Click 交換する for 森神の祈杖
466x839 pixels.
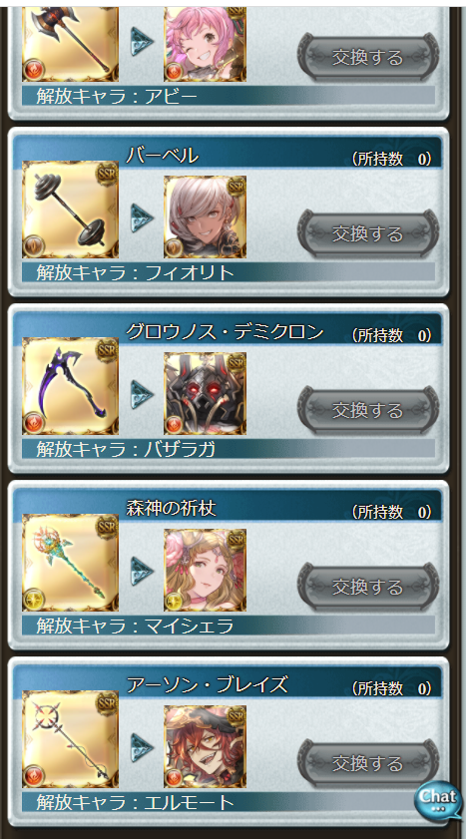click(368, 587)
